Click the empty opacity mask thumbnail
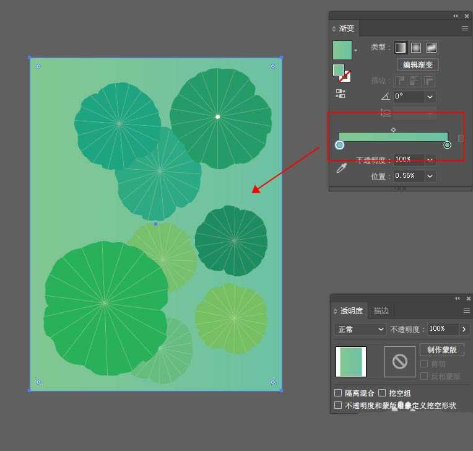Viewport: 473px width, 451px height. (x=399, y=362)
